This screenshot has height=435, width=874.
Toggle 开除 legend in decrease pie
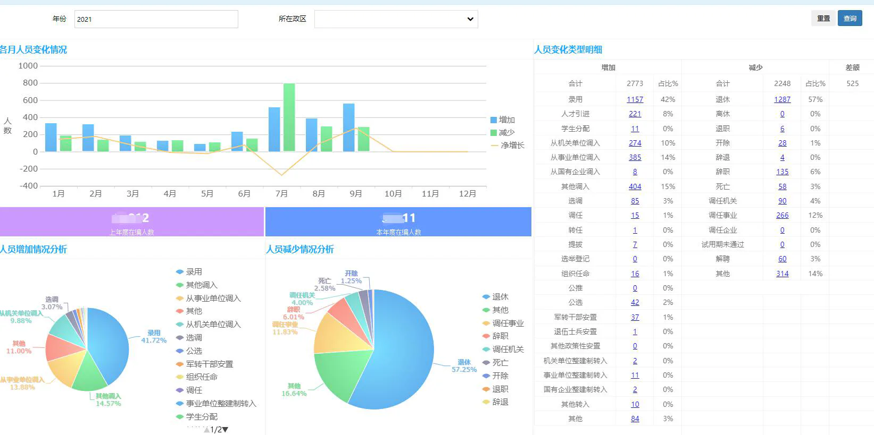tap(495, 376)
